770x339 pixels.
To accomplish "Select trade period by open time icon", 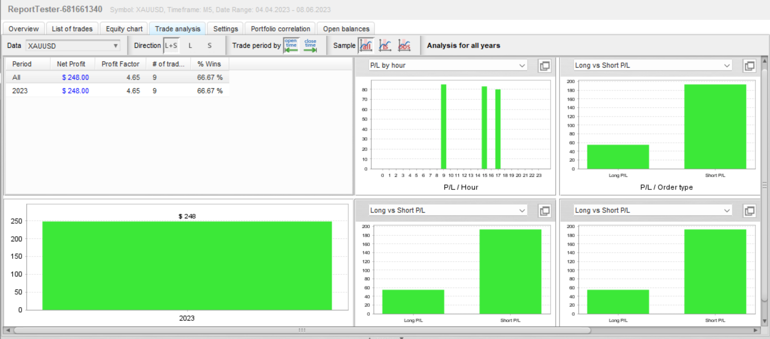I will pos(291,46).
